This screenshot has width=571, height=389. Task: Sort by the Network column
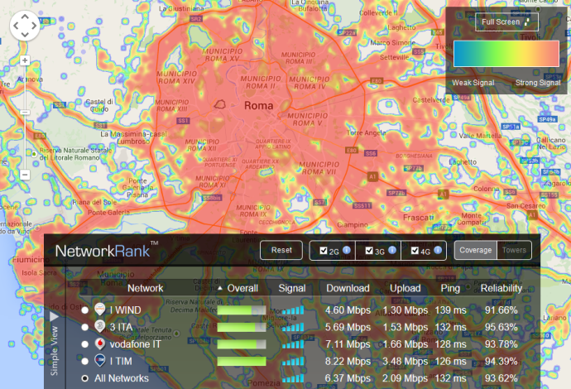[x=145, y=288]
